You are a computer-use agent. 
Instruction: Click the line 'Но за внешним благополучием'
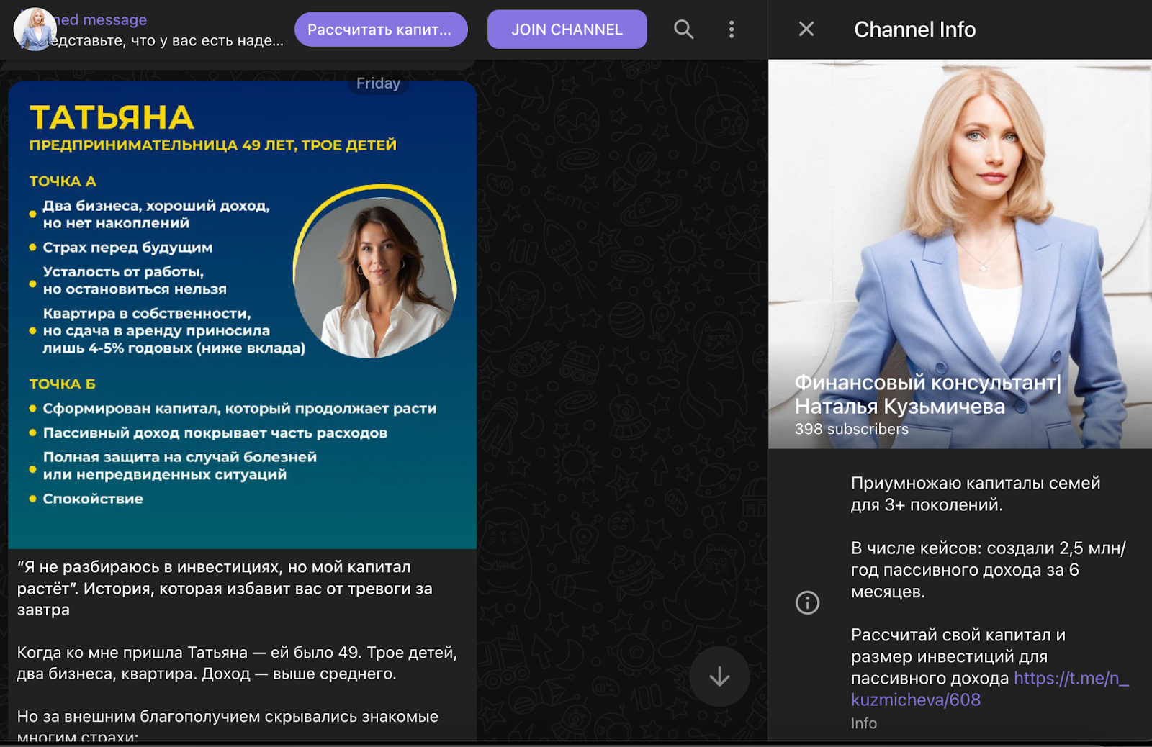tap(228, 725)
